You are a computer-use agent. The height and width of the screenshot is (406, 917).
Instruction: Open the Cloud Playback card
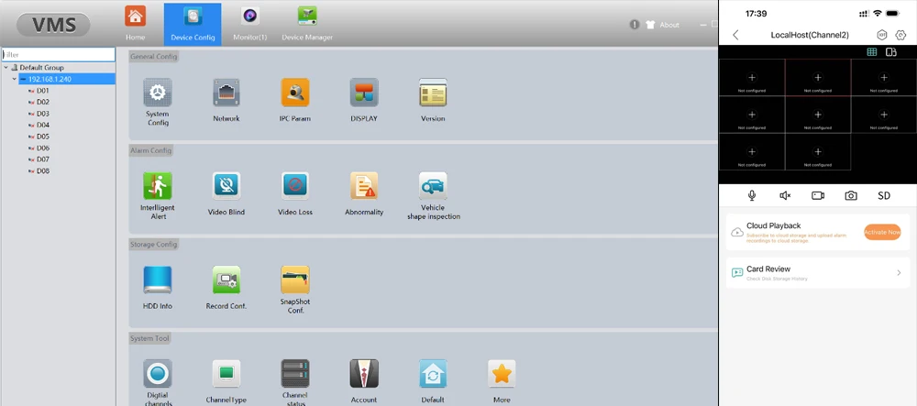[818, 232]
